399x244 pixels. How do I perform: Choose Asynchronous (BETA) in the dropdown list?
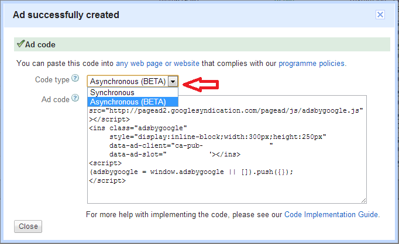[133, 102]
